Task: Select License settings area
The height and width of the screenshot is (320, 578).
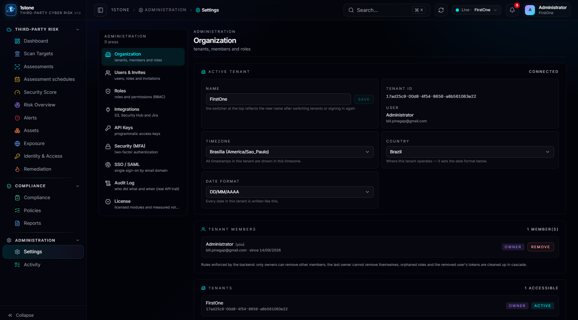Action: click(x=143, y=204)
